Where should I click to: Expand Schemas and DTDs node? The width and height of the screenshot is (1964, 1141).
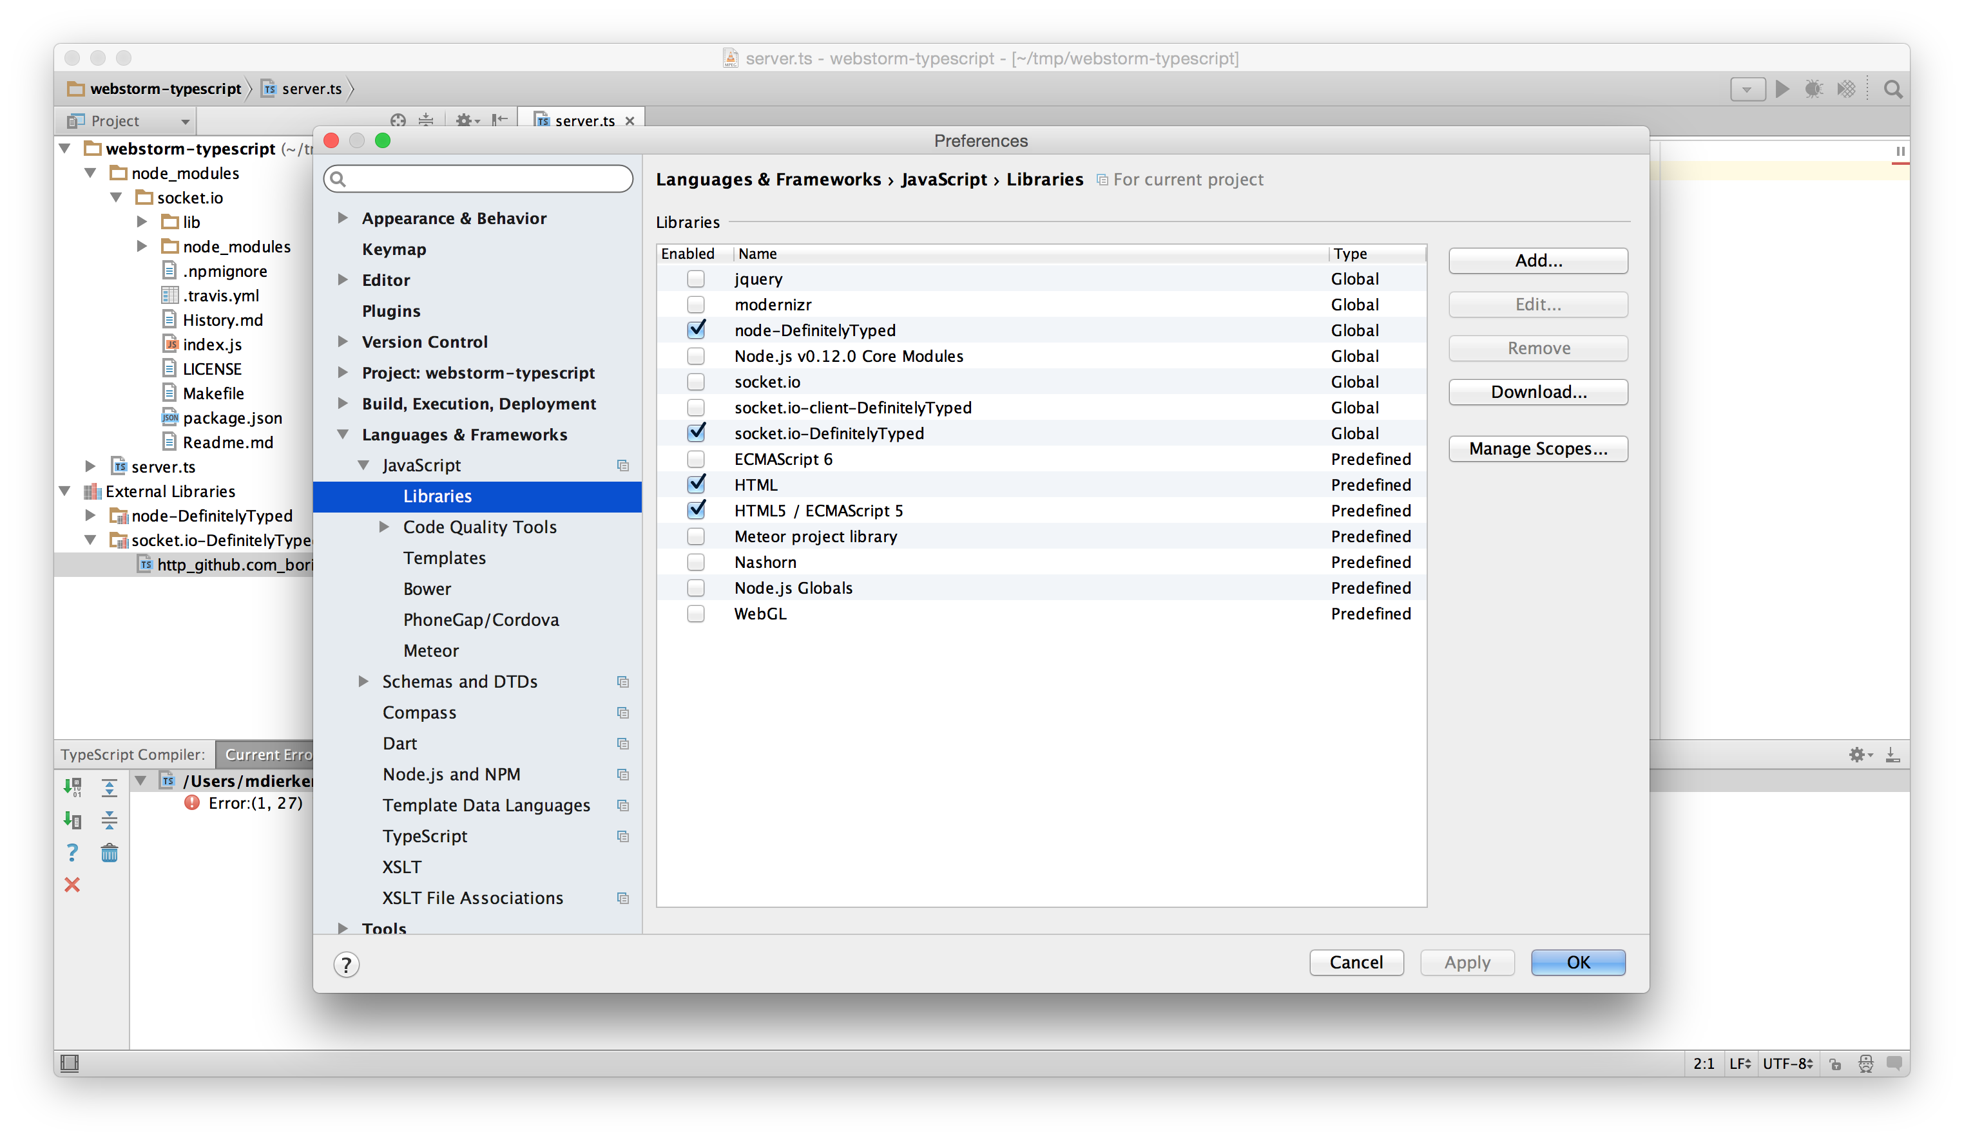coord(363,681)
